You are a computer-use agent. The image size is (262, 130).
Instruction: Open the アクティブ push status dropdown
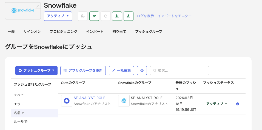pos(217,104)
